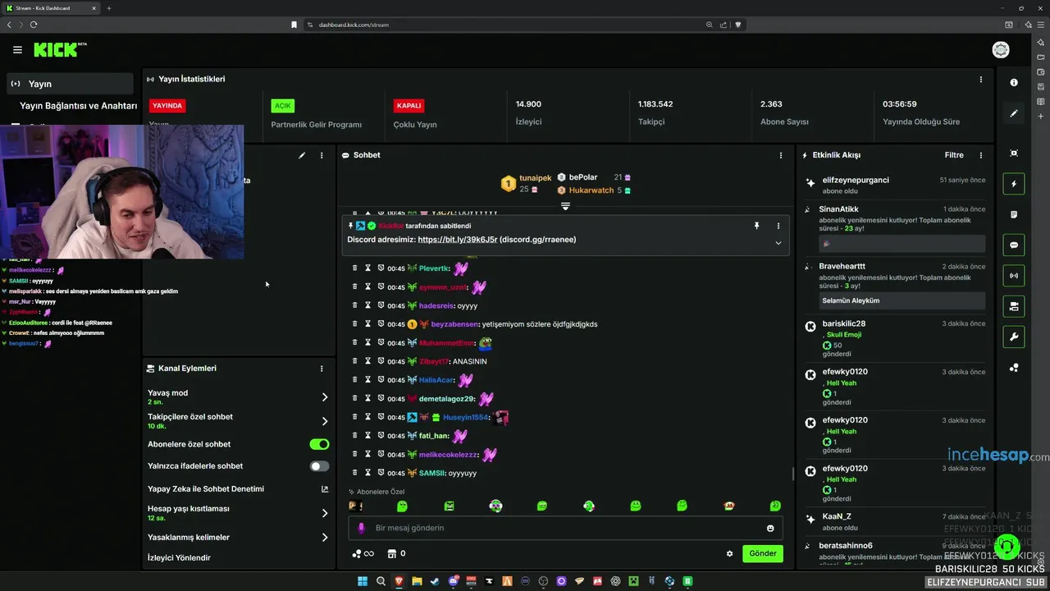
Task: Click bariskilic28 Skull Emoji activity entry
Action: 894,338
